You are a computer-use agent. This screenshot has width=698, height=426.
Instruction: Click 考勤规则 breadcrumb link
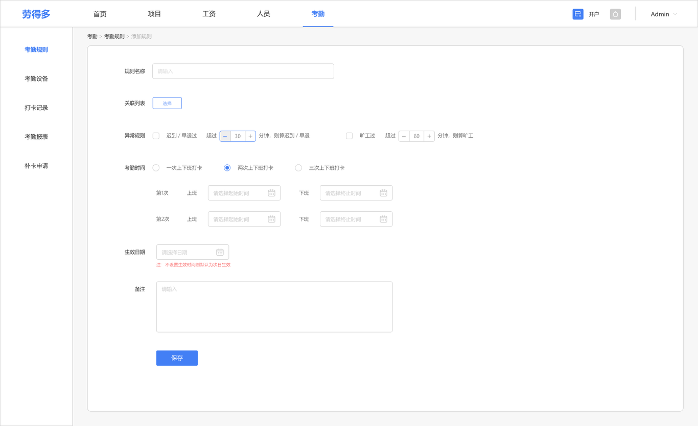(114, 36)
